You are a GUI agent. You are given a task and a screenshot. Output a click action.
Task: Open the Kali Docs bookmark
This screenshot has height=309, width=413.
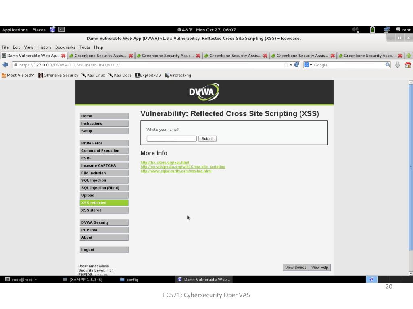[x=120, y=75]
